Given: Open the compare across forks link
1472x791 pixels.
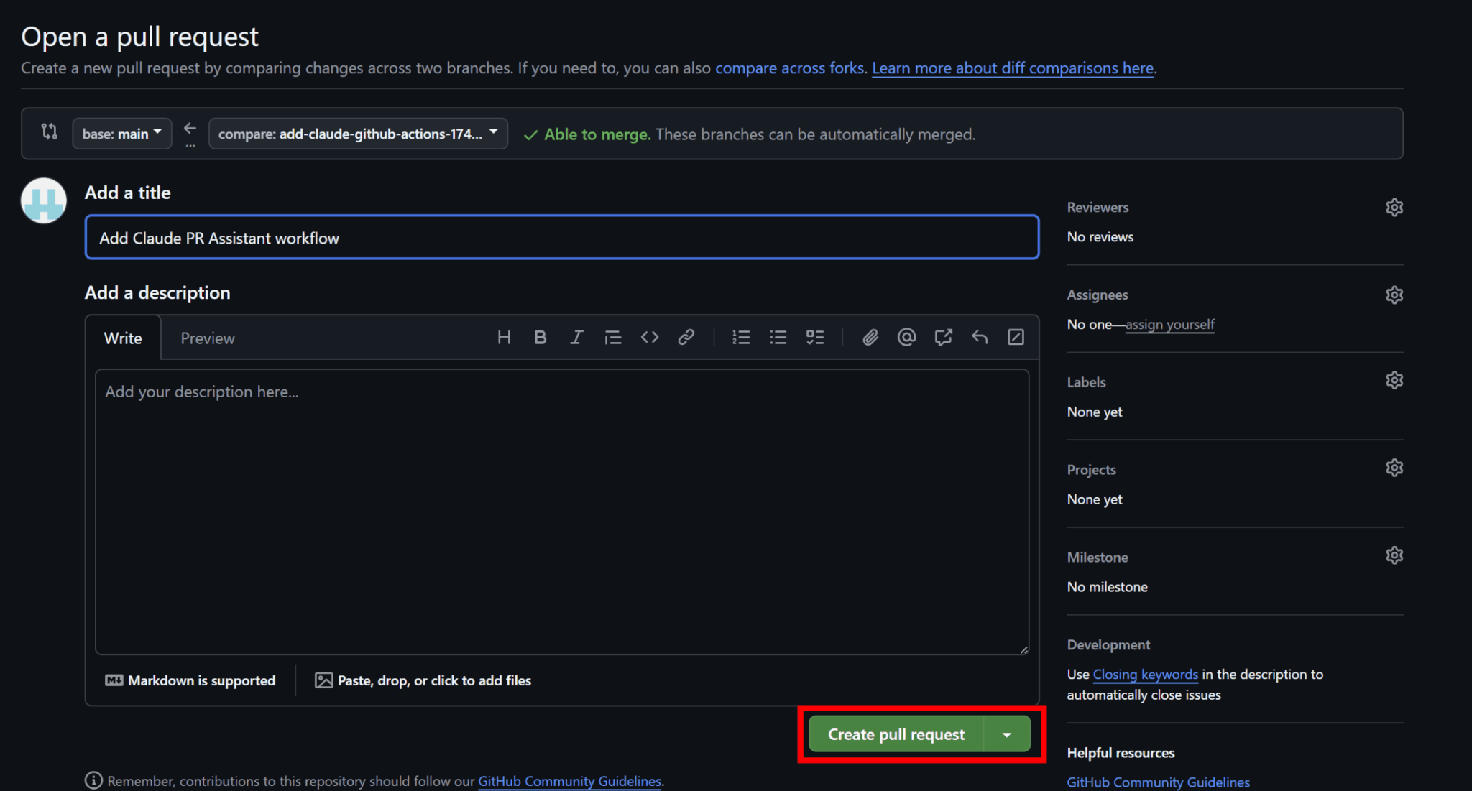Looking at the screenshot, I should click(x=789, y=68).
